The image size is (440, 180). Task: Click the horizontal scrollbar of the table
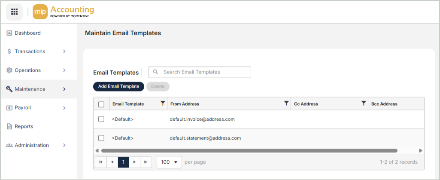pyautogui.click(x=249, y=150)
